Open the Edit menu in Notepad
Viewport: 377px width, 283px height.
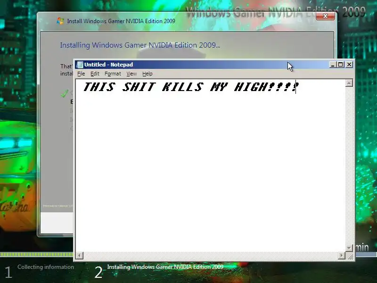(x=95, y=74)
